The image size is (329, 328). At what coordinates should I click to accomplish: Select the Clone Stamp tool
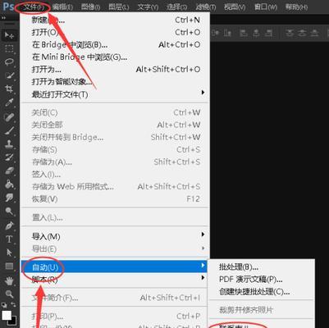tap(9, 143)
